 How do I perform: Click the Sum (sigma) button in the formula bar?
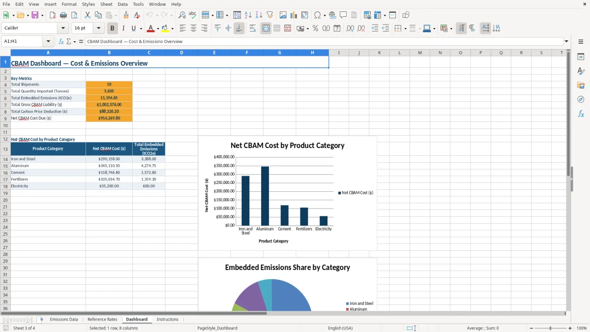click(x=68, y=41)
